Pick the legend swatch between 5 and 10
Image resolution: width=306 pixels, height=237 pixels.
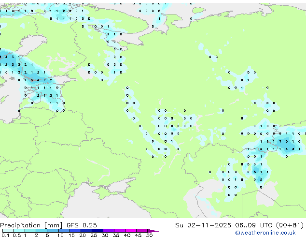[x=53, y=231]
